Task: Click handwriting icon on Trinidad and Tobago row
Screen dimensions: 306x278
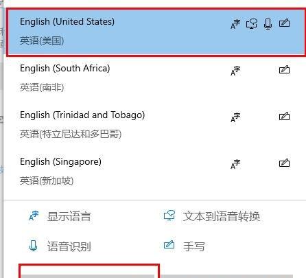Action: 284,116
